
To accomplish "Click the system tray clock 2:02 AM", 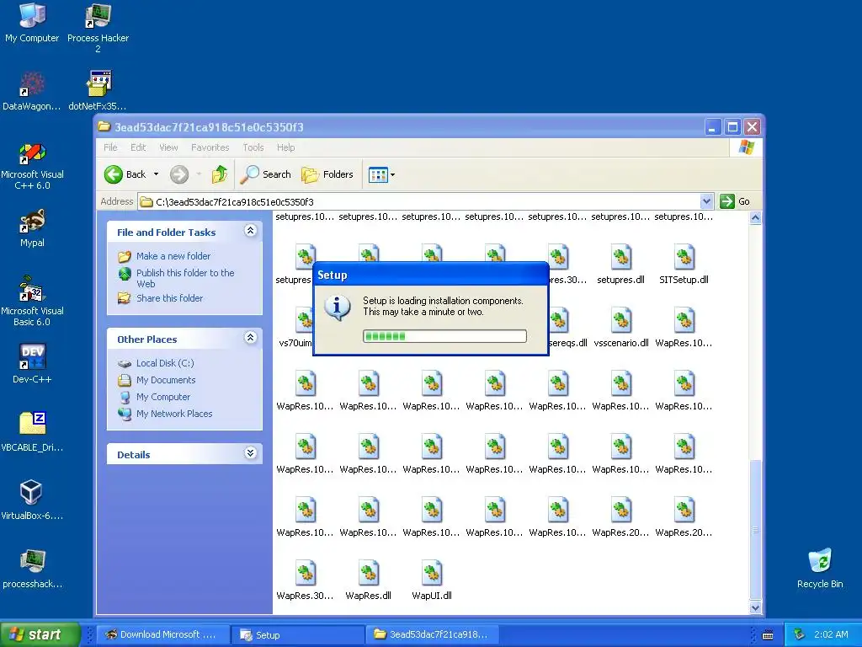I will tap(831, 634).
